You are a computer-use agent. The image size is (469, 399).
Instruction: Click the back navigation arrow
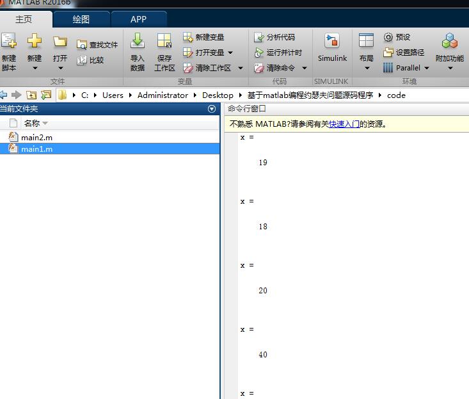coord(4,95)
